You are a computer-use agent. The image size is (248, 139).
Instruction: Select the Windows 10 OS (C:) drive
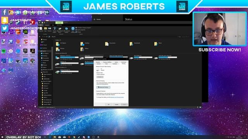(67, 58)
